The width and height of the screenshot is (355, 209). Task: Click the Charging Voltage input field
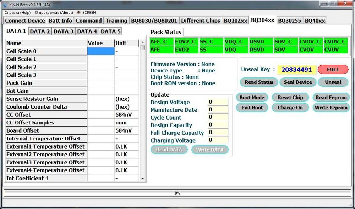point(218,140)
